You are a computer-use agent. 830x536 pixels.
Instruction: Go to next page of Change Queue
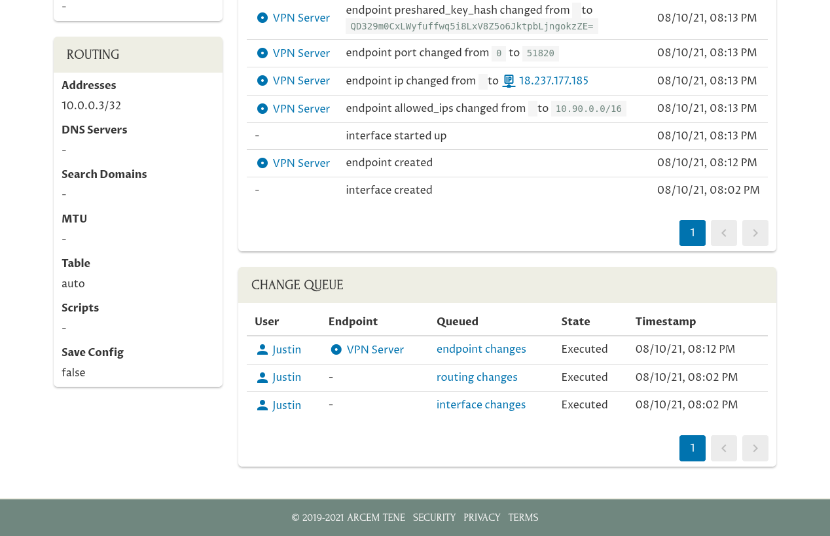755,448
